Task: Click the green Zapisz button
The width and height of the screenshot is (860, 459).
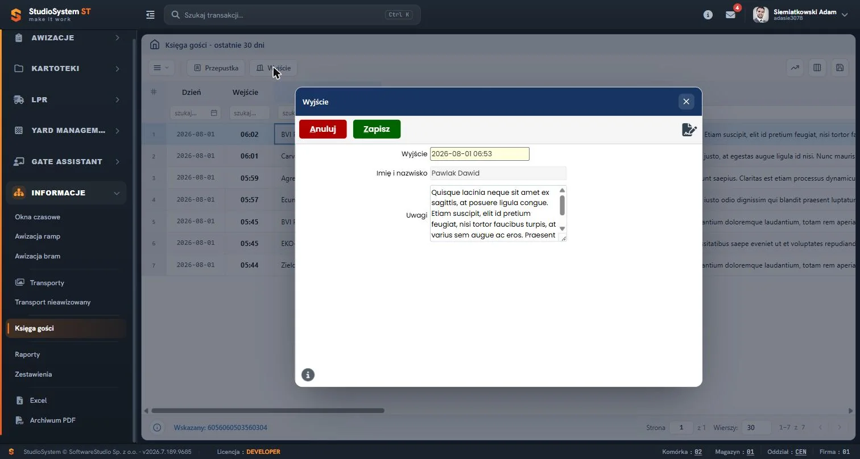Action: (377, 129)
